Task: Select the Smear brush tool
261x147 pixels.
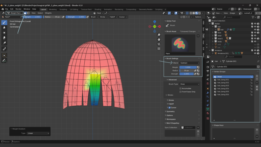Action: tap(4, 38)
